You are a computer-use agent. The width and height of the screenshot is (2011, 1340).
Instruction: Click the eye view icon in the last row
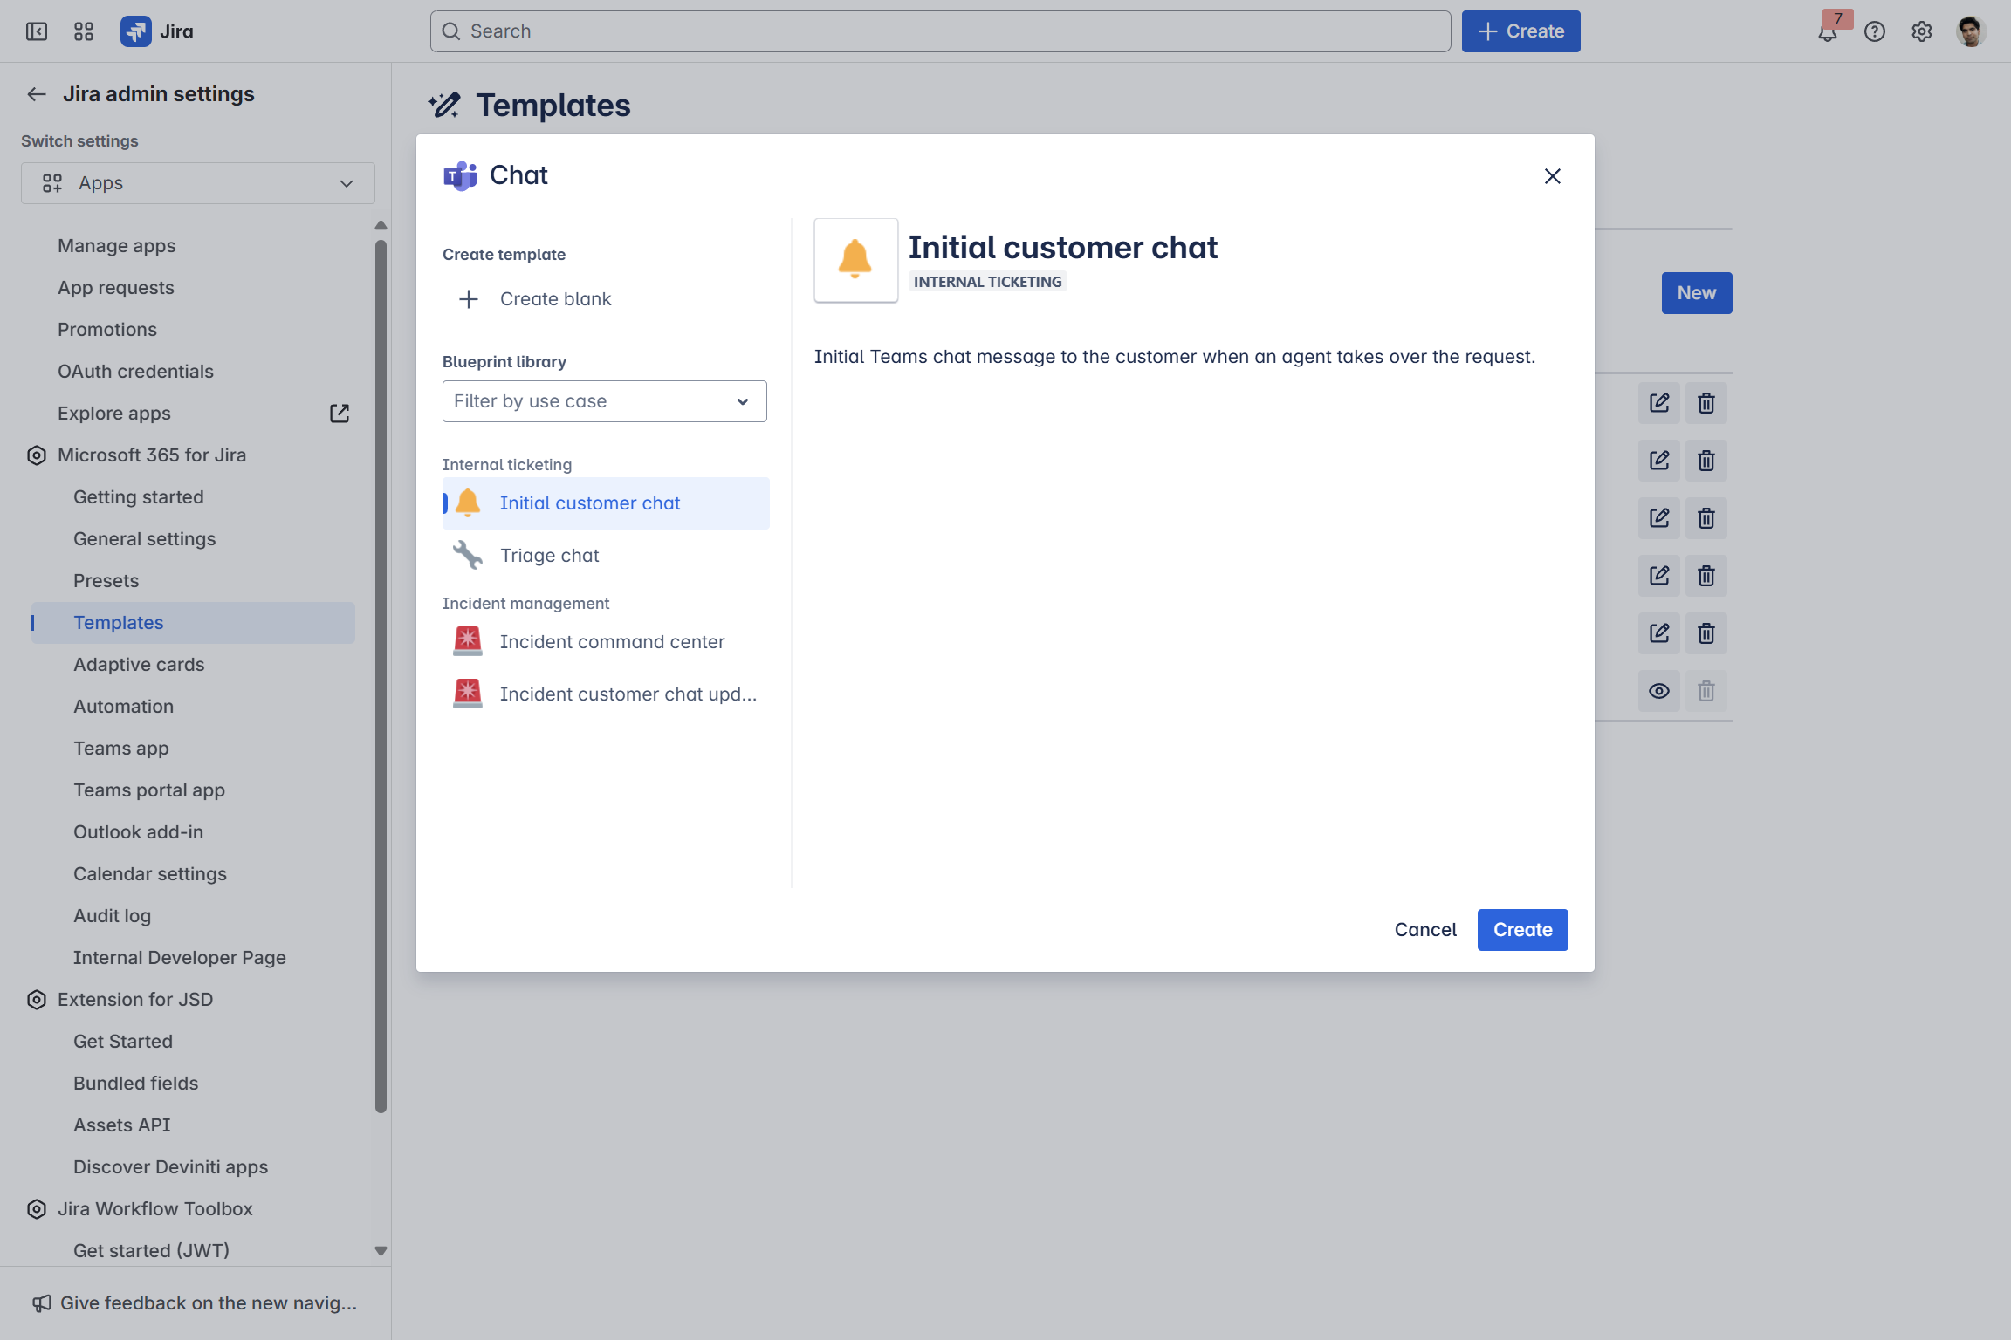point(1658,691)
